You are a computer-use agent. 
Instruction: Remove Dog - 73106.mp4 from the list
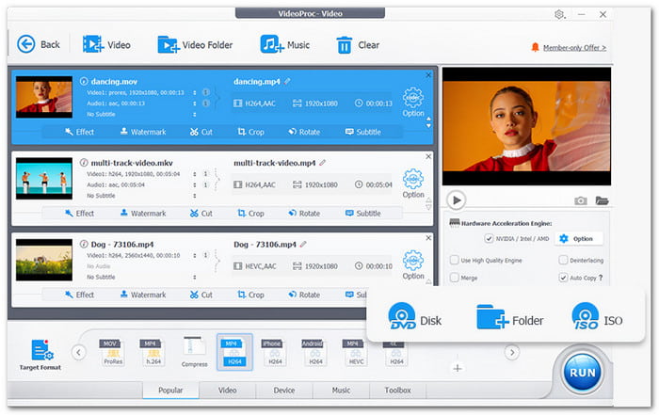click(x=428, y=238)
